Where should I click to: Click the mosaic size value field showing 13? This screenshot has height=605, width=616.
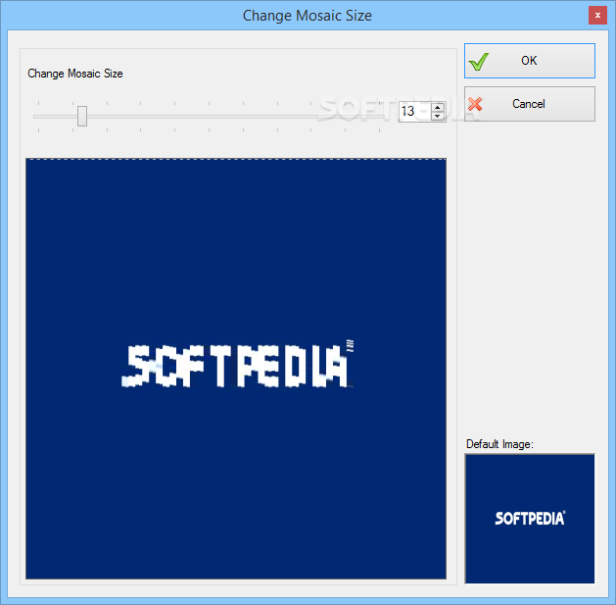[415, 112]
